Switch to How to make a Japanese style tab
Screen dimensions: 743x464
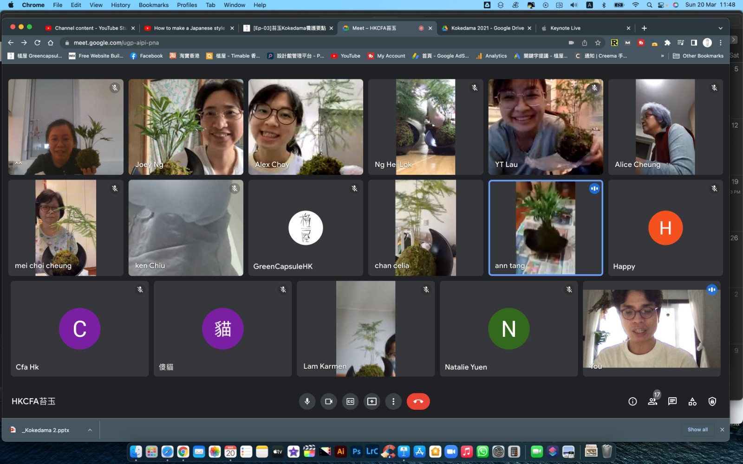click(189, 28)
